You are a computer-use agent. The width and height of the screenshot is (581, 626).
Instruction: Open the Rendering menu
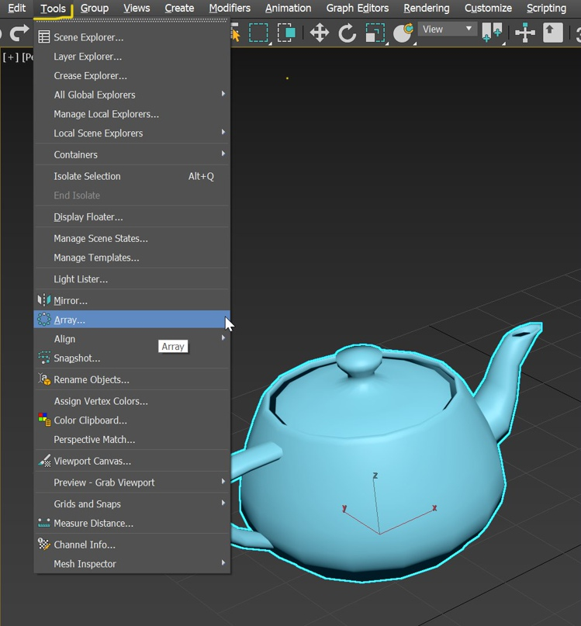(x=427, y=9)
